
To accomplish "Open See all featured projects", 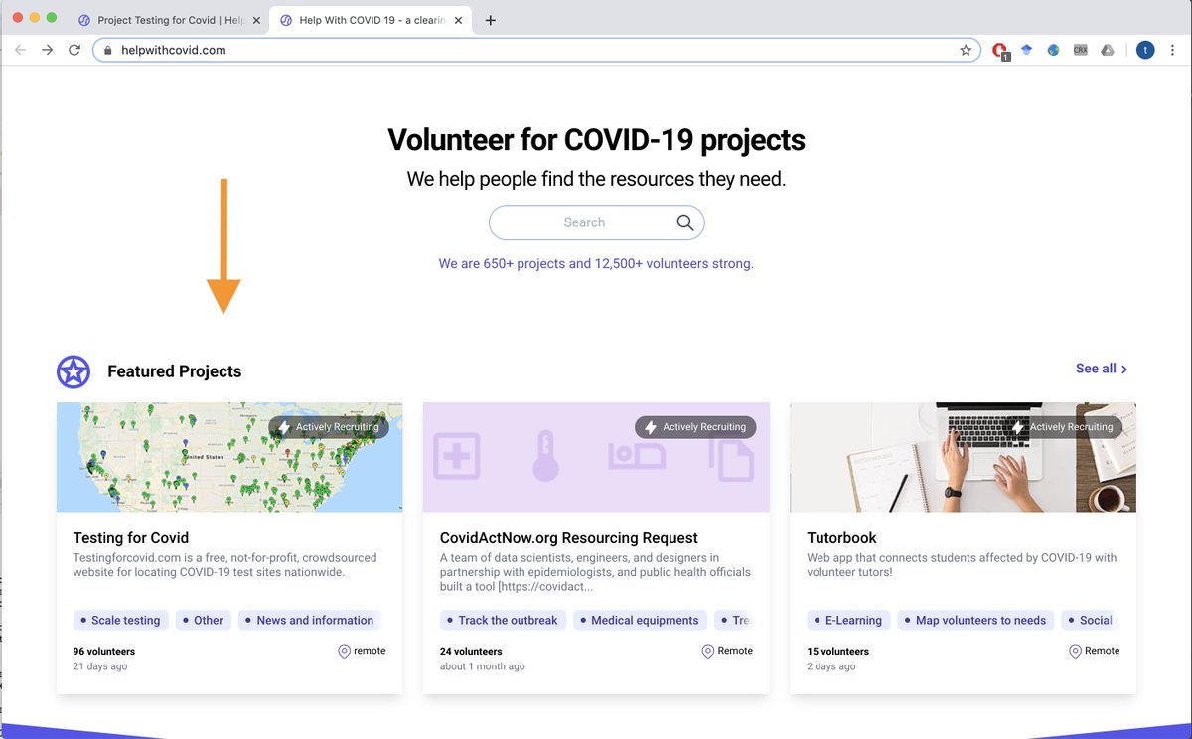I will tap(1102, 369).
